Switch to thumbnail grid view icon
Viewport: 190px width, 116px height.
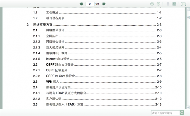[174, 4]
